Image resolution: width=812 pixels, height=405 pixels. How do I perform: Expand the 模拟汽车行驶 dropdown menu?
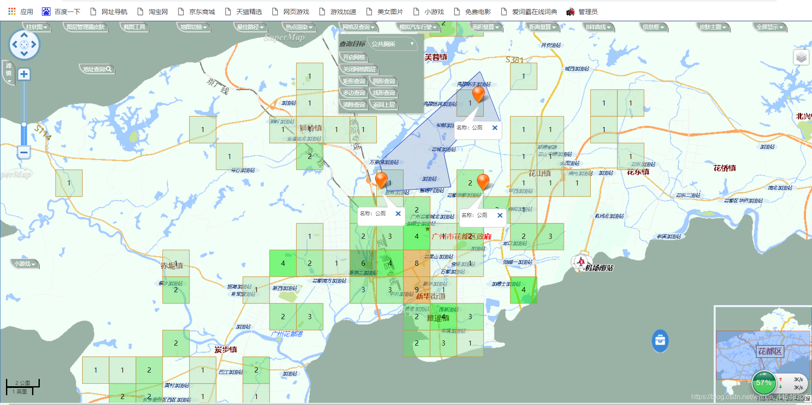coord(418,27)
